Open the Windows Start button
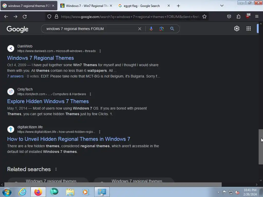This screenshot has height=197, width=263. [x=7, y=192]
